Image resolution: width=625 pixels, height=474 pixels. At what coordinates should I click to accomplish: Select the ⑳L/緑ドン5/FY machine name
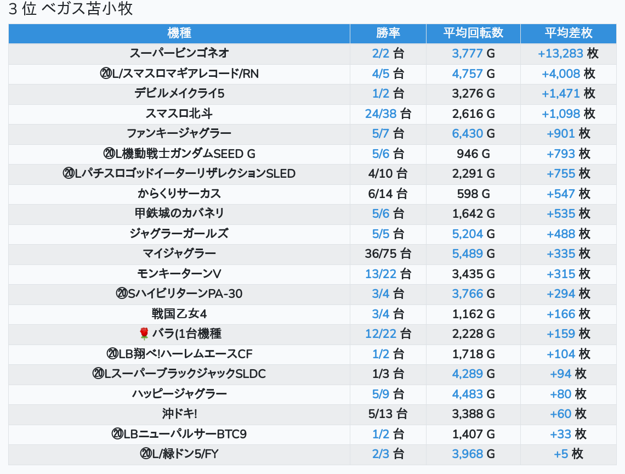[x=179, y=454]
